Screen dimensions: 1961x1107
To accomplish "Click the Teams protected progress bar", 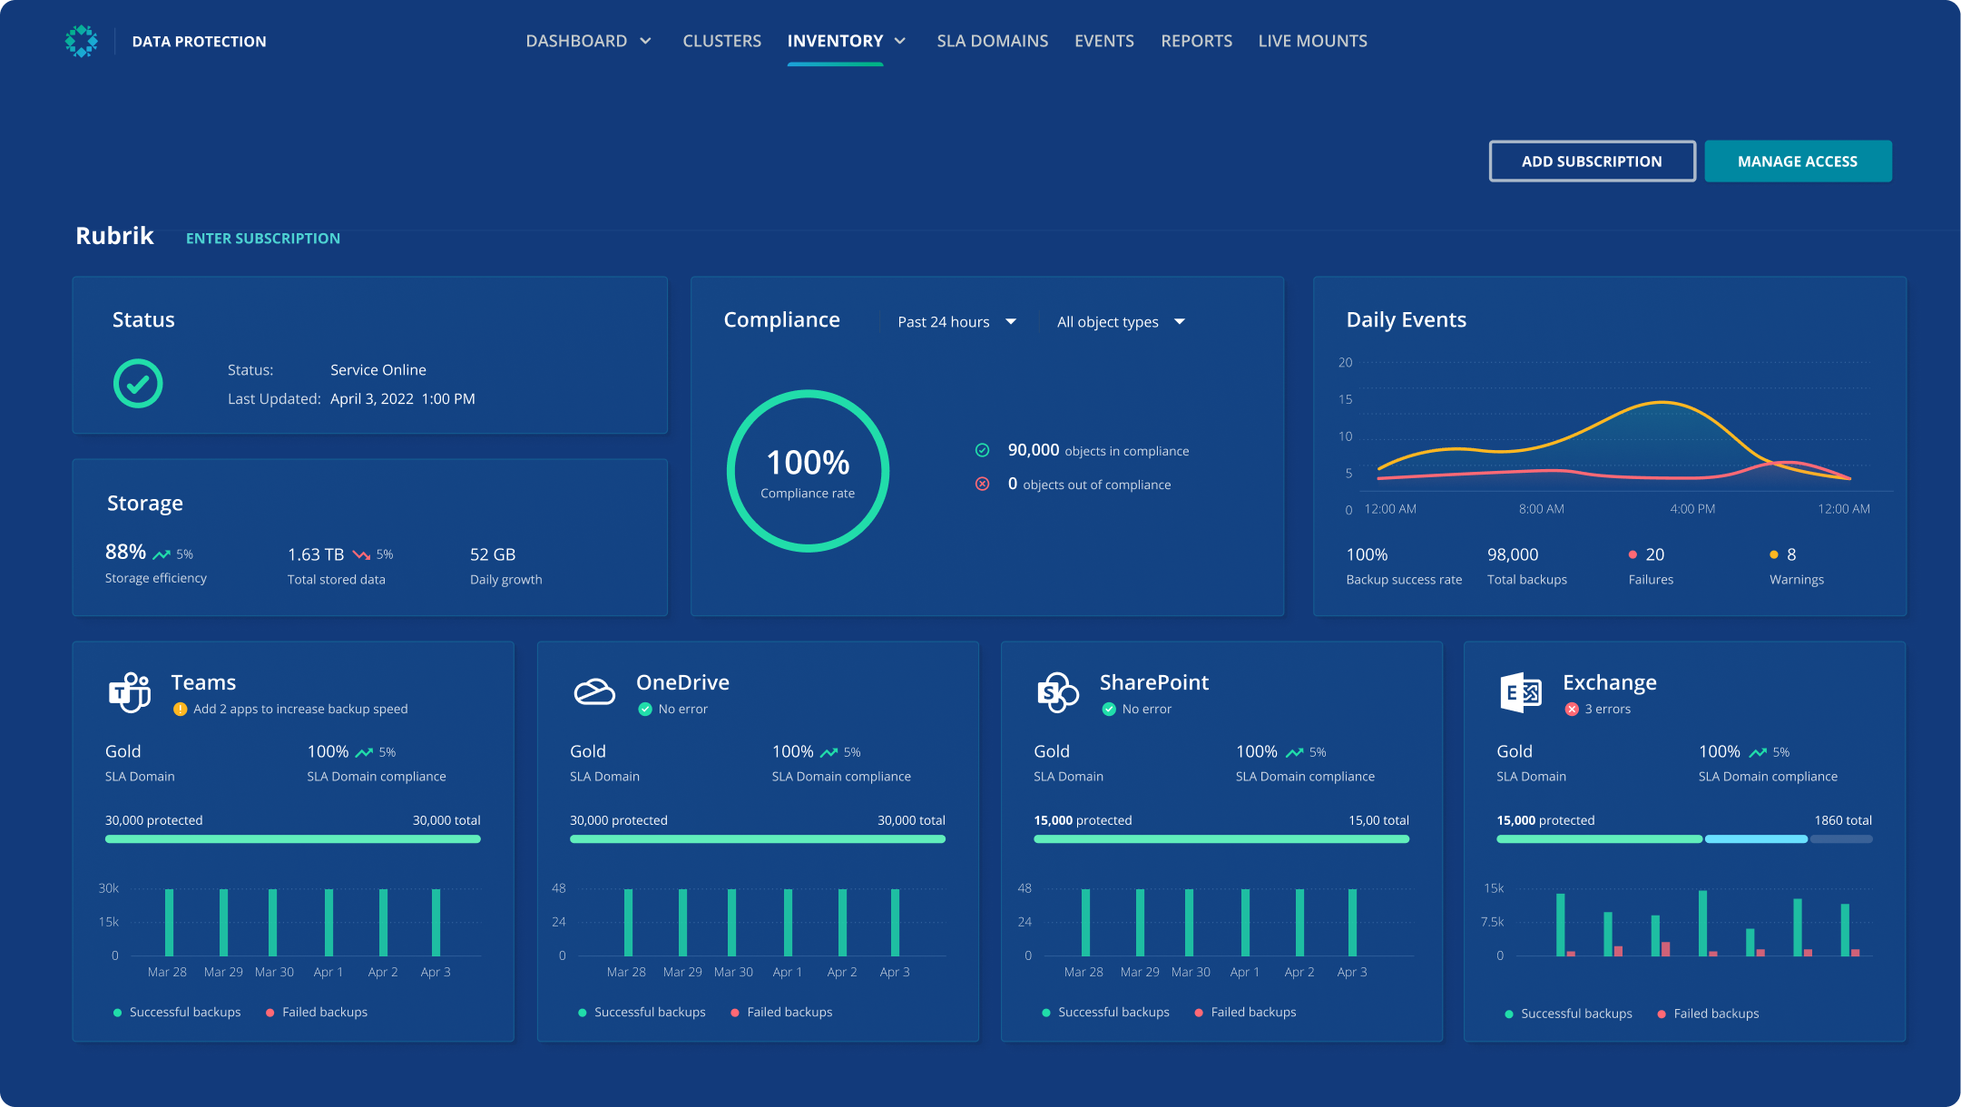I will (x=292, y=839).
